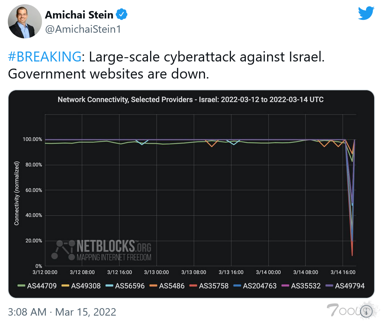
Task: Toggle the AS35532 legend entry
Action: (x=301, y=286)
